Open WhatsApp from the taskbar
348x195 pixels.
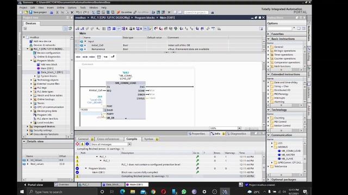click(184, 192)
